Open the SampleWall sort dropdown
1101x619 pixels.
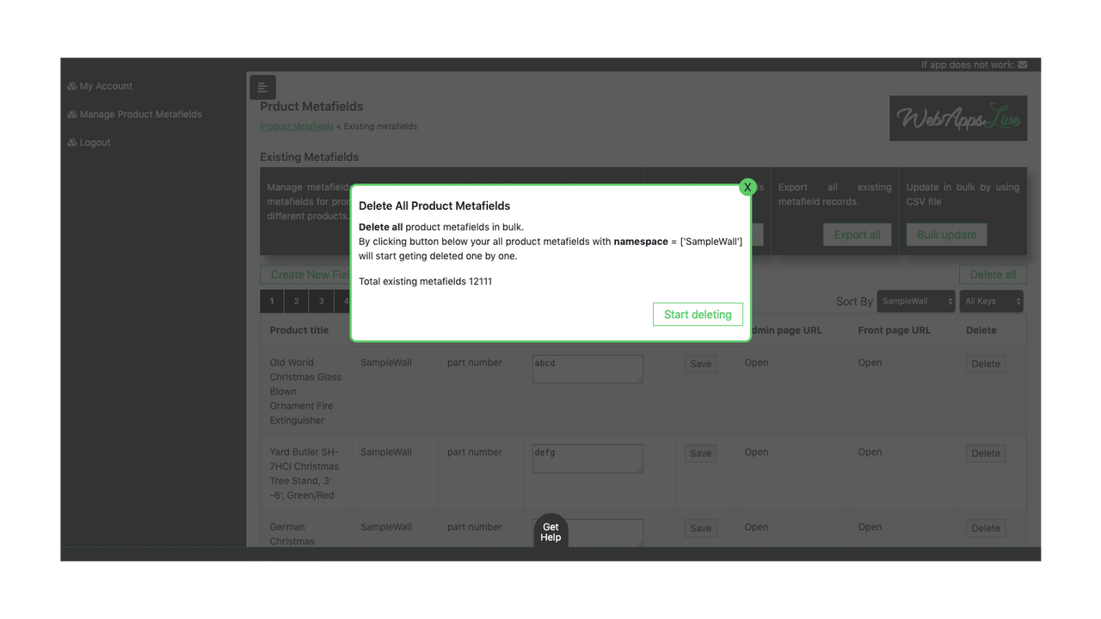[915, 301]
